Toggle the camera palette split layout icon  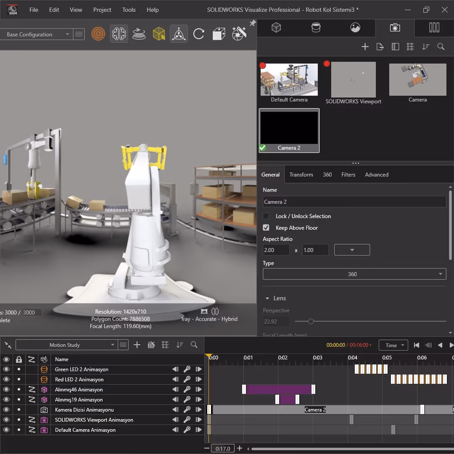[x=395, y=47]
